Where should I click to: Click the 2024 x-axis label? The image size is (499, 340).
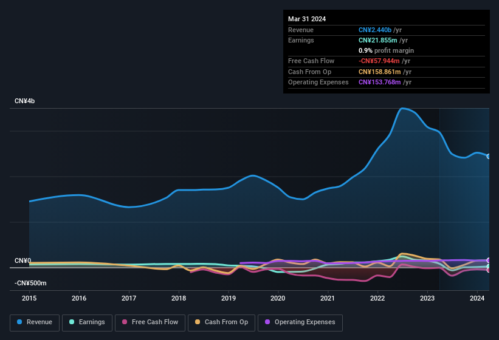click(x=477, y=298)
